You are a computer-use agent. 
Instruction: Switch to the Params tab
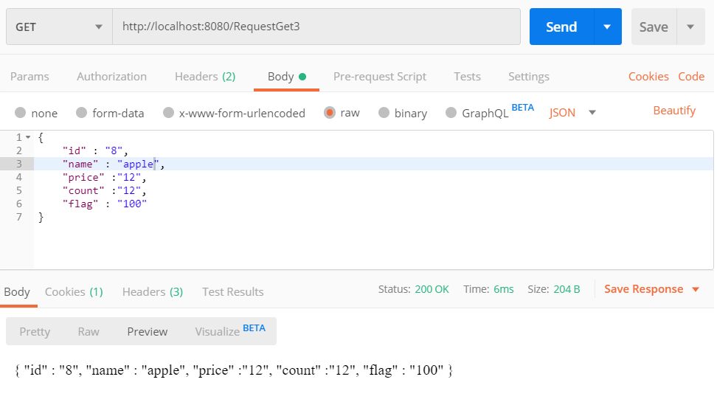coord(30,76)
